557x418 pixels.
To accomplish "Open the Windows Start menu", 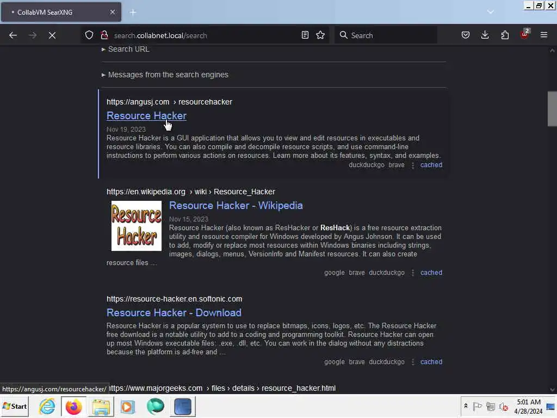I will pyautogui.click(x=15, y=406).
